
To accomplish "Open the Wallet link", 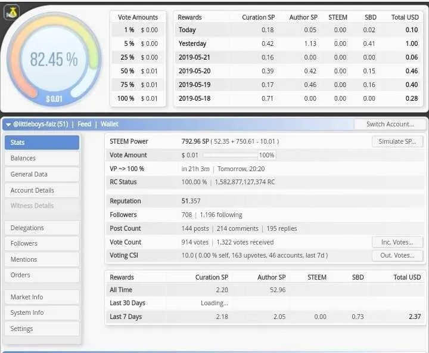I will click(109, 125).
